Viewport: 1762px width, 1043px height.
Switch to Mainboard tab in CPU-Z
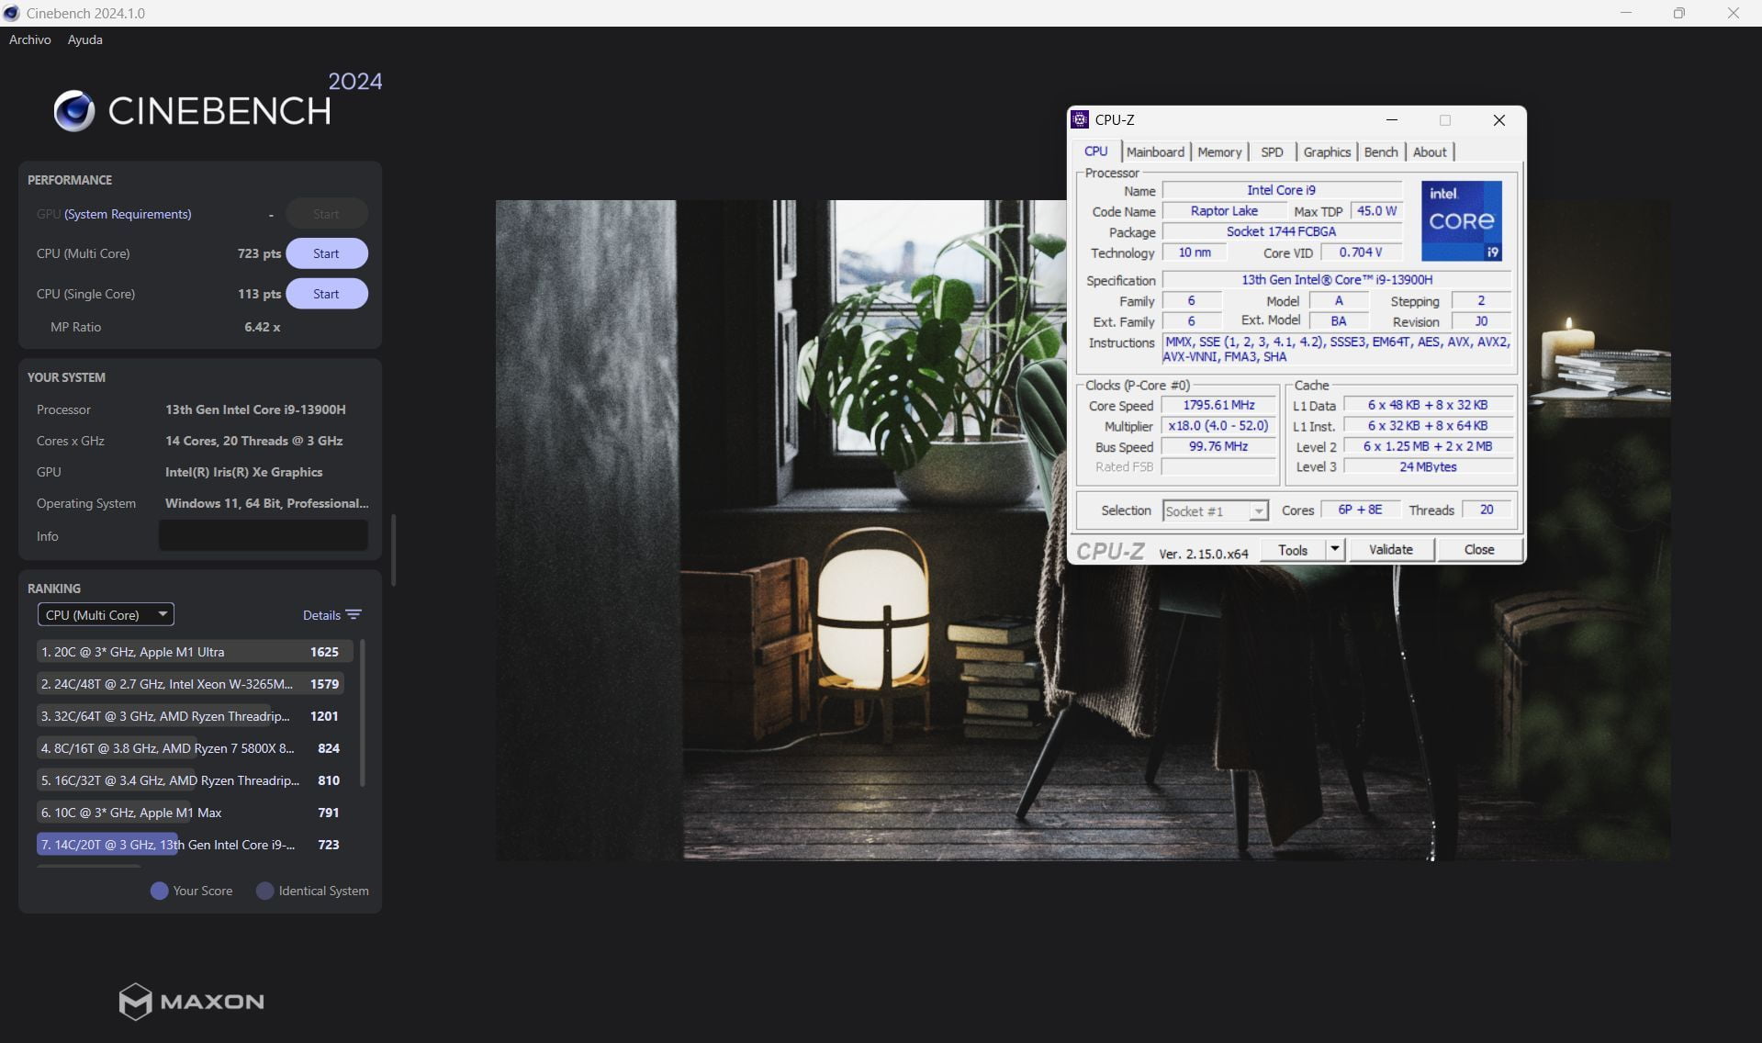pyautogui.click(x=1155, y=152)
